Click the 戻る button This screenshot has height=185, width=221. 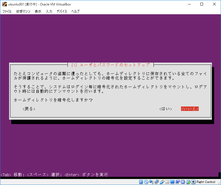[x=29, y=109]
